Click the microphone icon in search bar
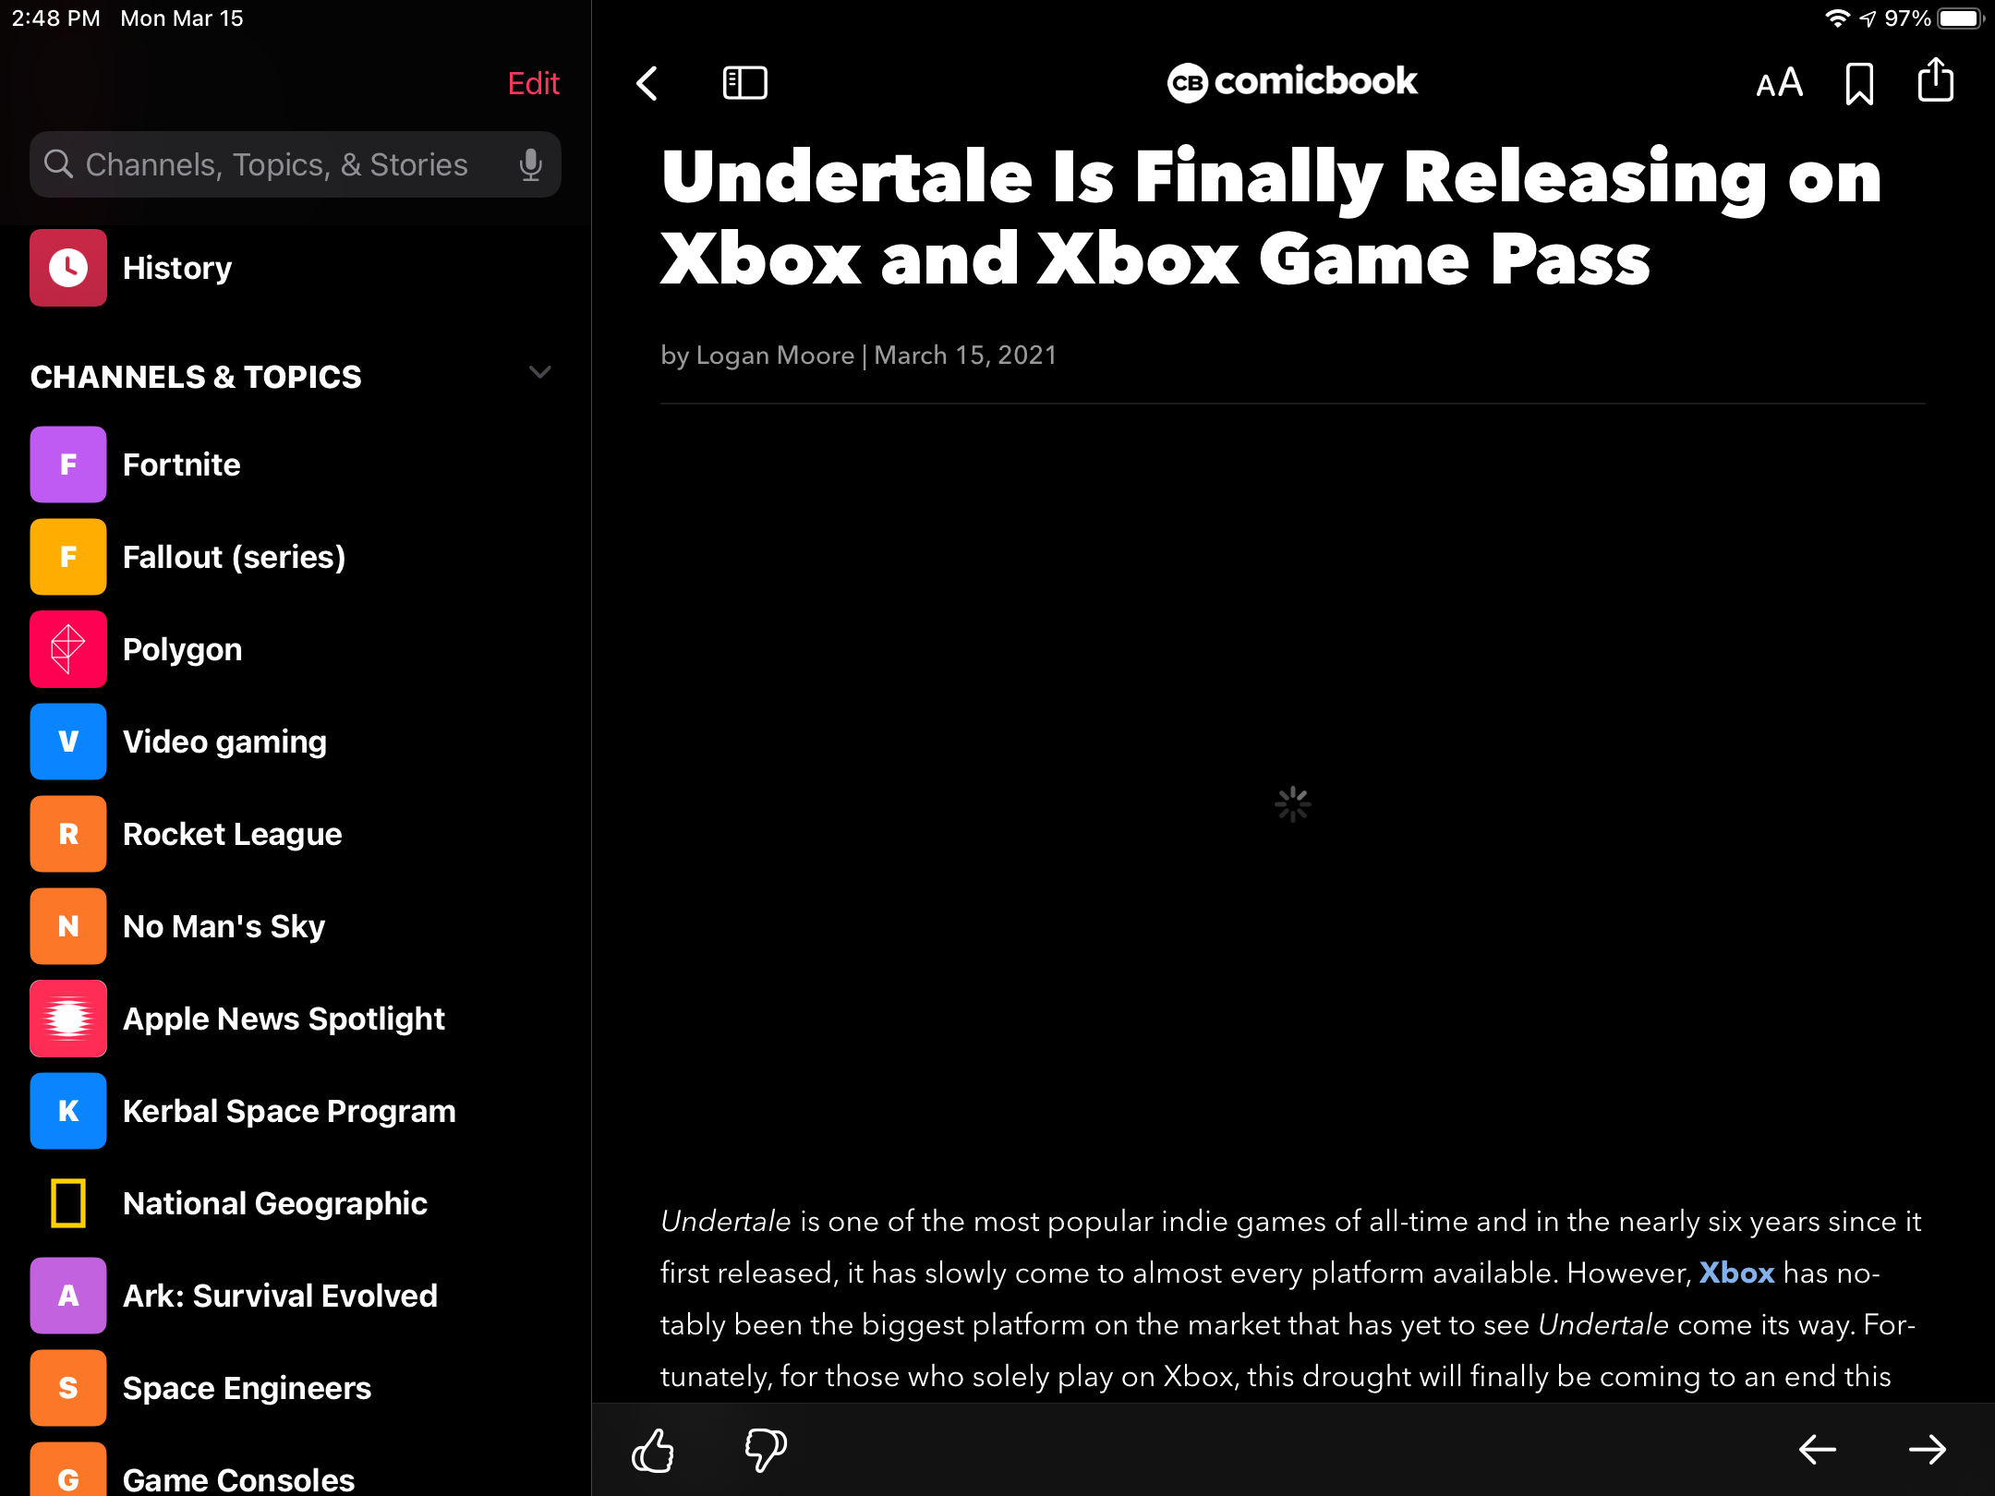The width and height of the screenshot is (1995, 1496). click(x=533, y=165)
